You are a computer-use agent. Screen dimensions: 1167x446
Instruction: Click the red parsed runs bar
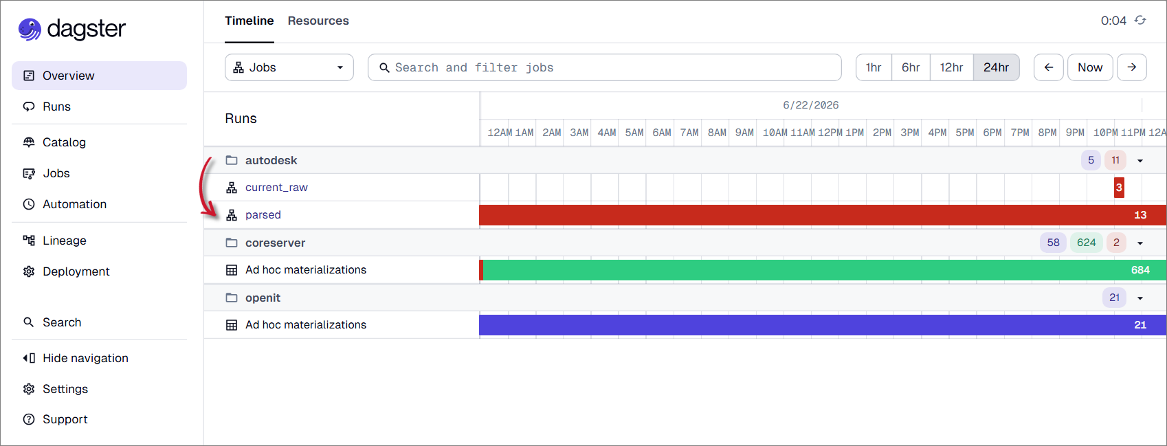pyautogui.click(x=823, y=215)
